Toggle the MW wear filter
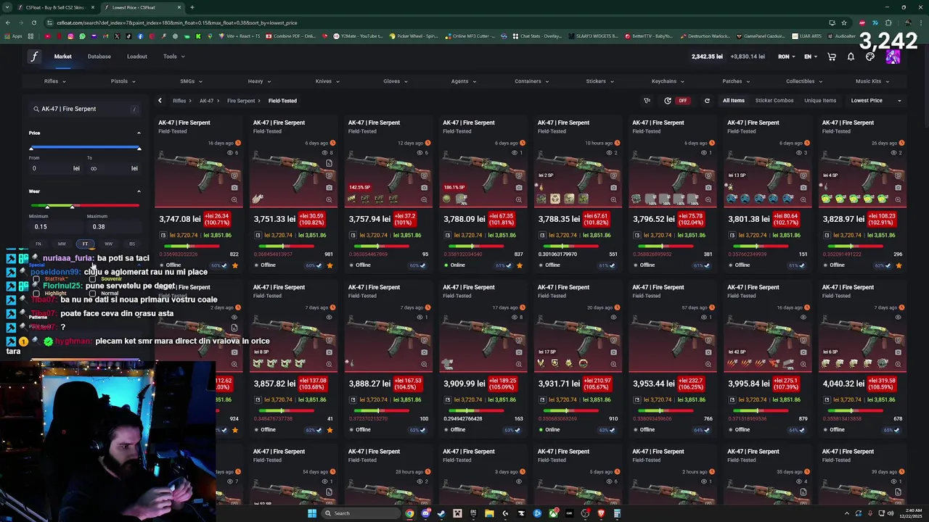 pos(62,244)
